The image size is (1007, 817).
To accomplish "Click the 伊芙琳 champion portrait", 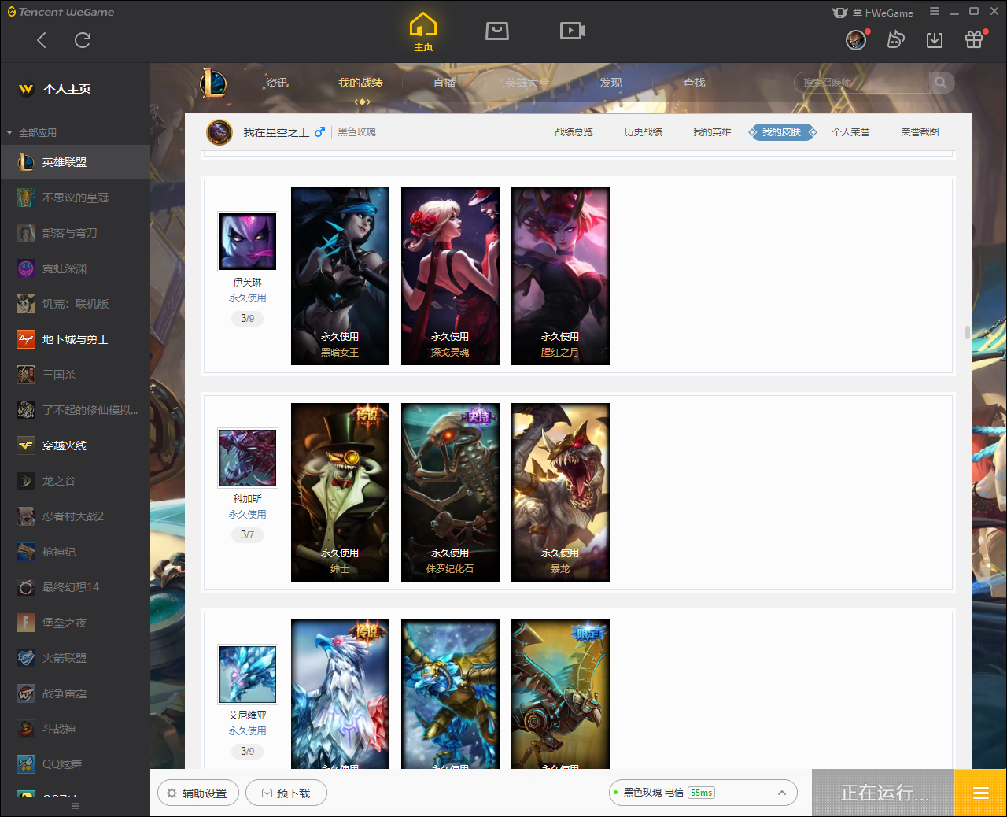I will coord(248,242).
